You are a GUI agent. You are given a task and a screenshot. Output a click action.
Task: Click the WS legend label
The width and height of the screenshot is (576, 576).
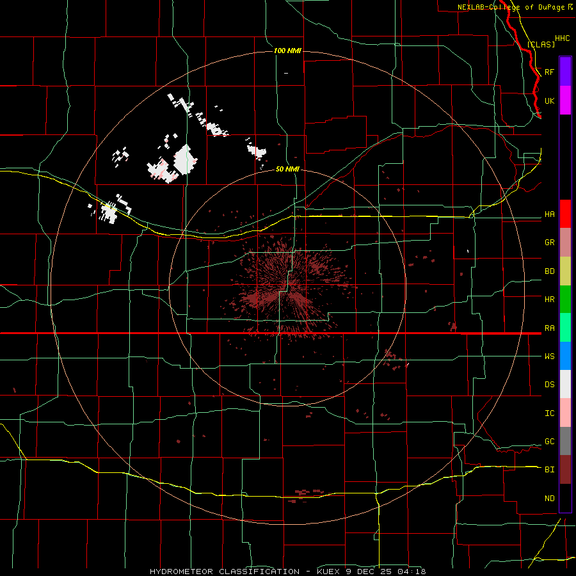(550, 356)
